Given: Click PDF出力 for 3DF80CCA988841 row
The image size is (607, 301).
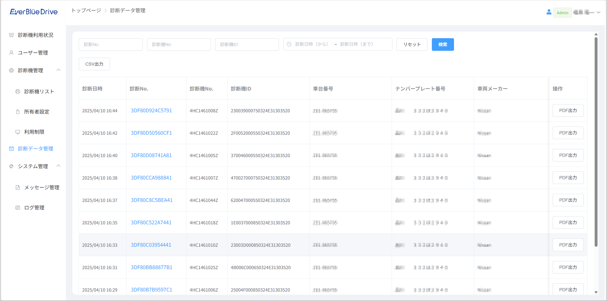Looking at the screenshot, I should [x=568, y=178].
